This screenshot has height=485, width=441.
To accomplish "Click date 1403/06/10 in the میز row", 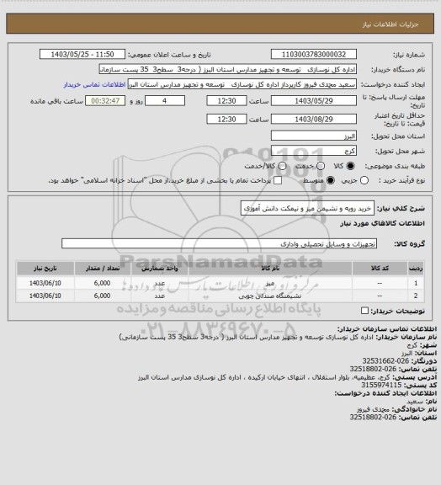I will coord(45,283).
